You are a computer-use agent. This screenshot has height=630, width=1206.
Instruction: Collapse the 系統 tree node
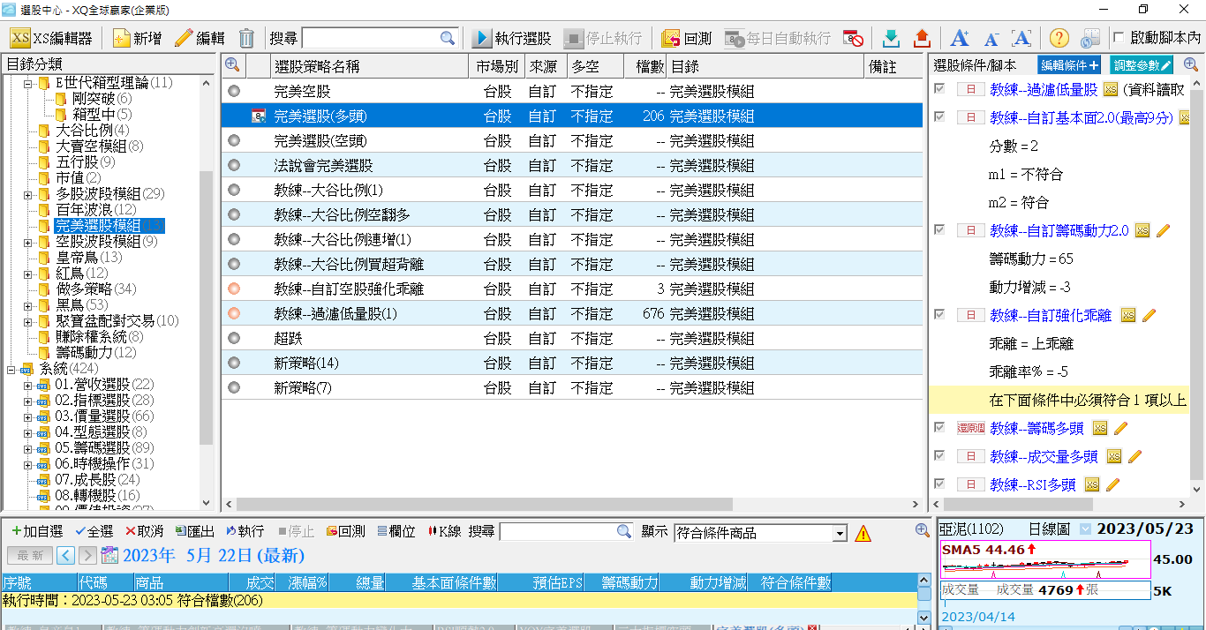(11, 369)
